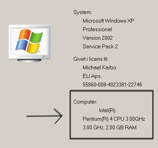Viewport: 158px width, 148px height.
Task: Select the "Microsoft Windows XP" text line
Action: [108, 21]
